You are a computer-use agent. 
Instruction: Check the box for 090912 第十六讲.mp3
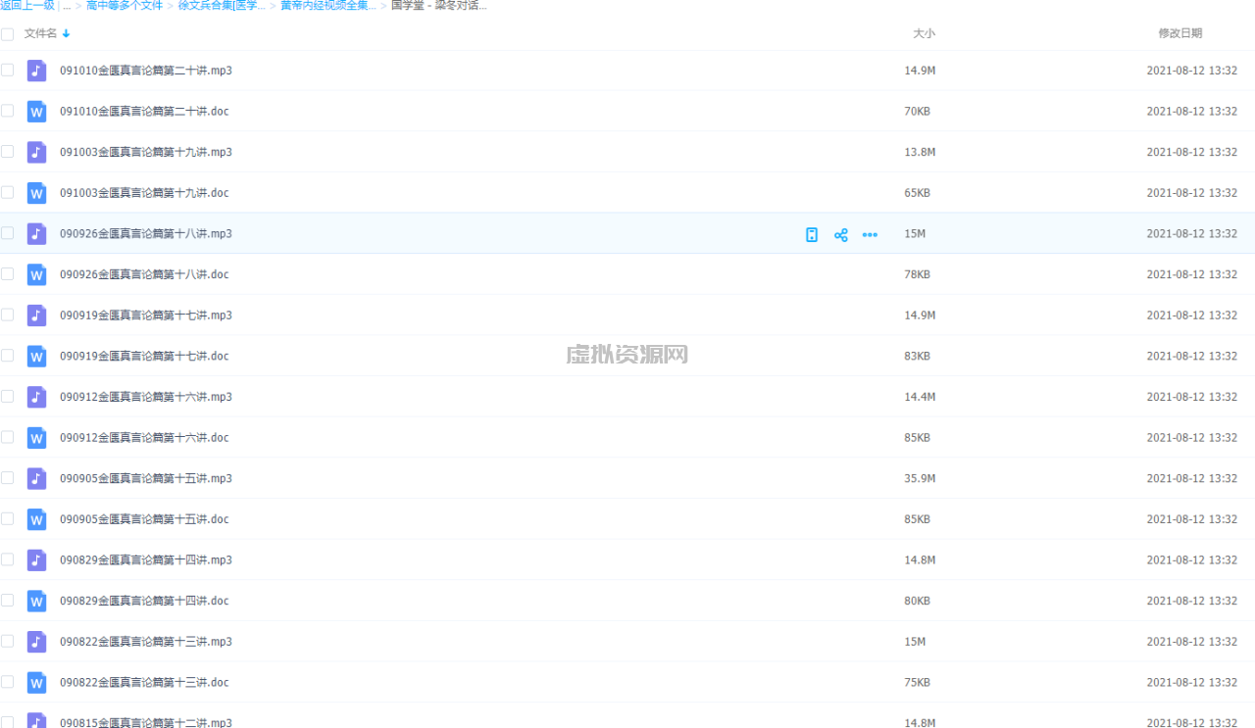pos(8,396)
